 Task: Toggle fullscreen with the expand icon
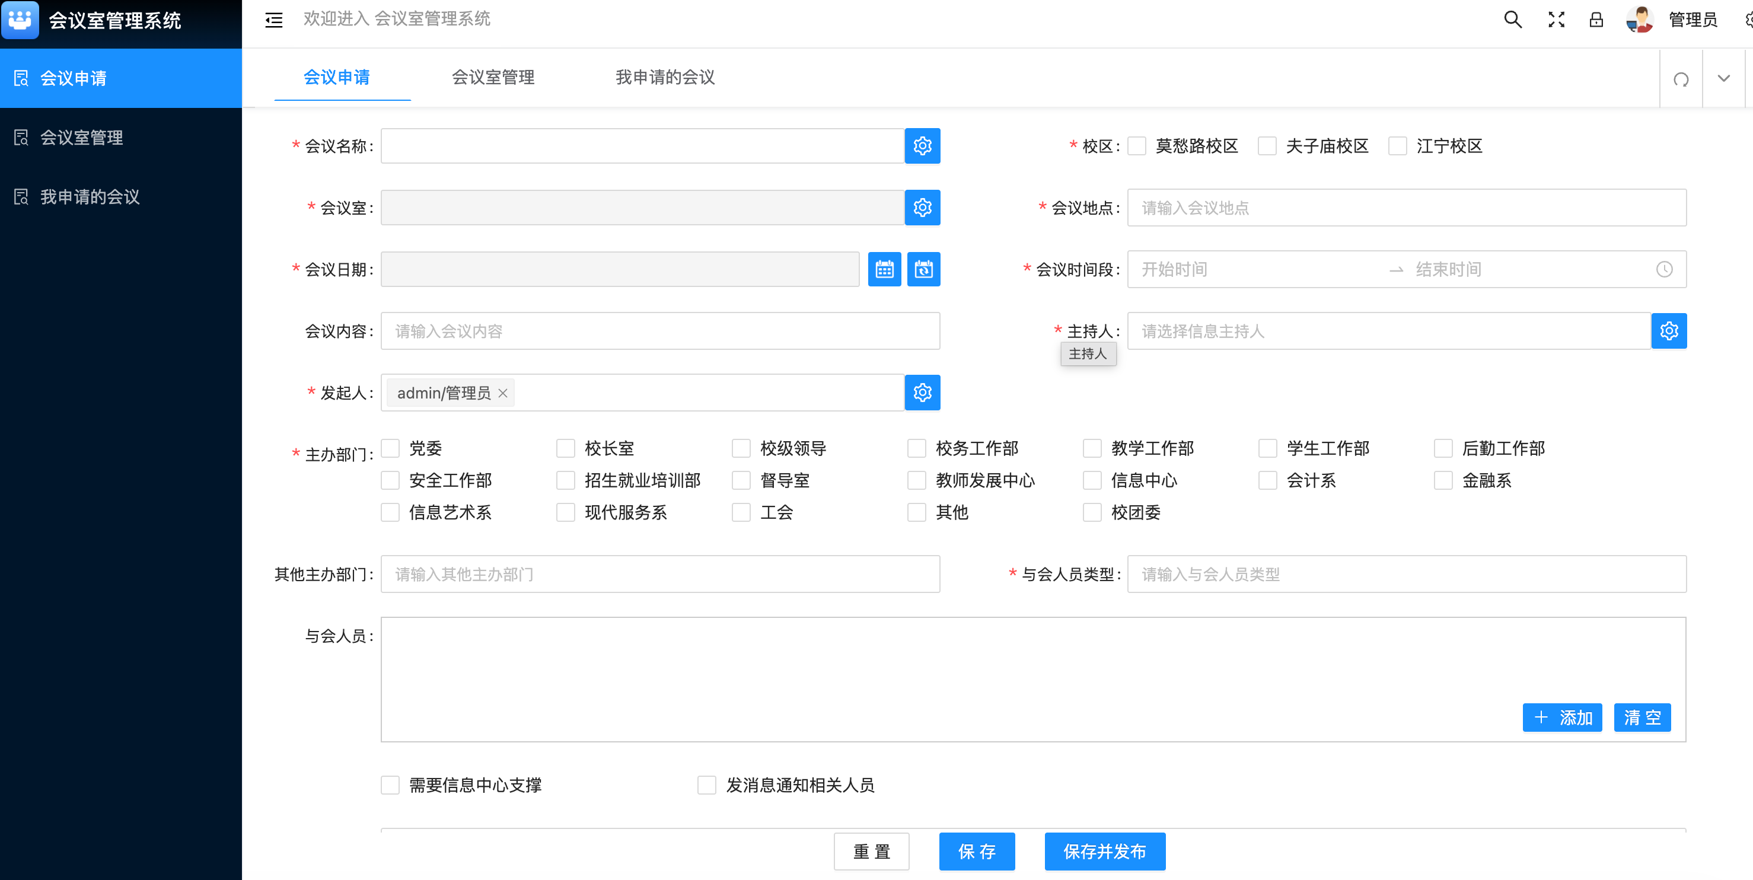[x=1556, y=20]
